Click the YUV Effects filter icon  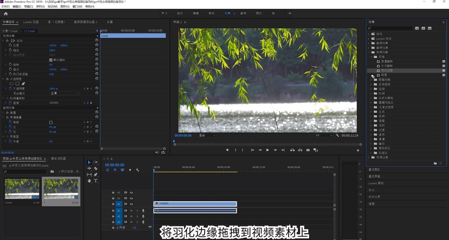point(430,28)
